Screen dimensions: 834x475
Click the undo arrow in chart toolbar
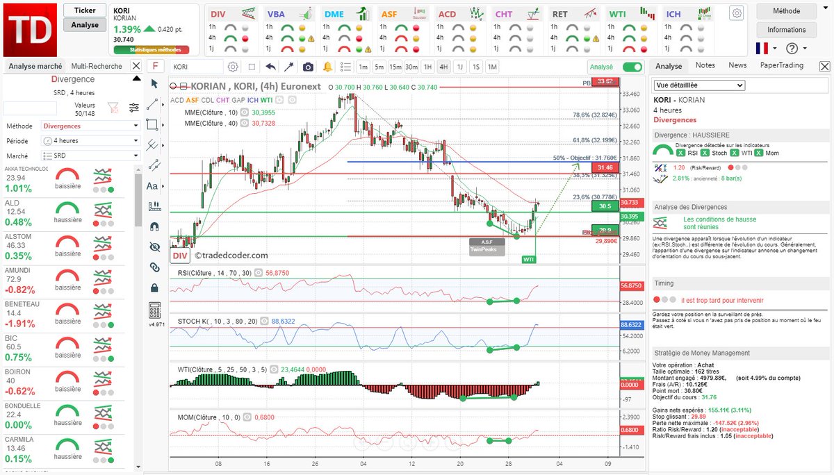[x=270, y=67]
